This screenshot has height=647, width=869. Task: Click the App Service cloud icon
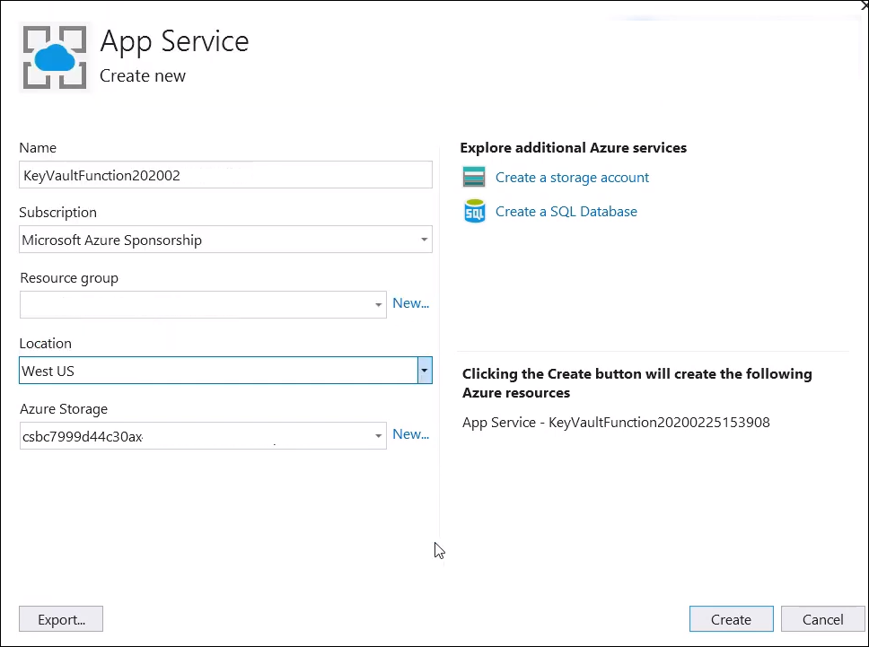pyautogui.click(x=55, y=57)
